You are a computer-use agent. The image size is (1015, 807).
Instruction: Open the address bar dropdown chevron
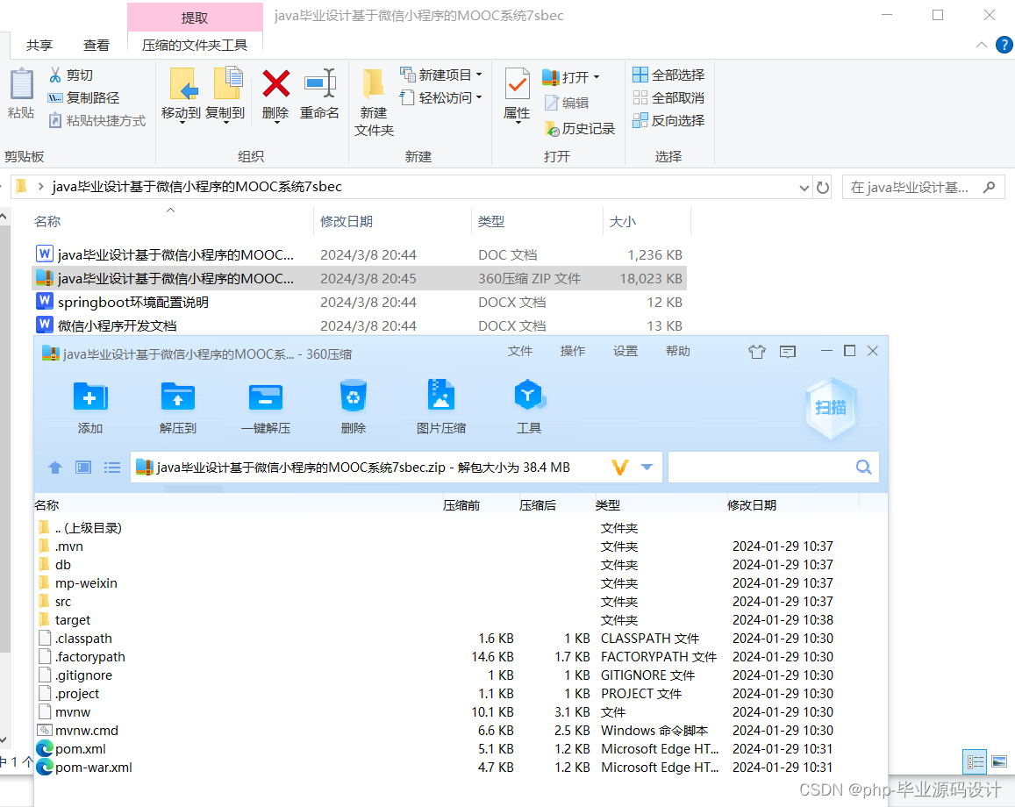click(804, 186)
